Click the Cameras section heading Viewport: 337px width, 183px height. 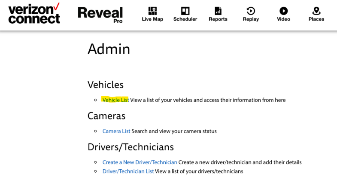click(x=106, y=116)
